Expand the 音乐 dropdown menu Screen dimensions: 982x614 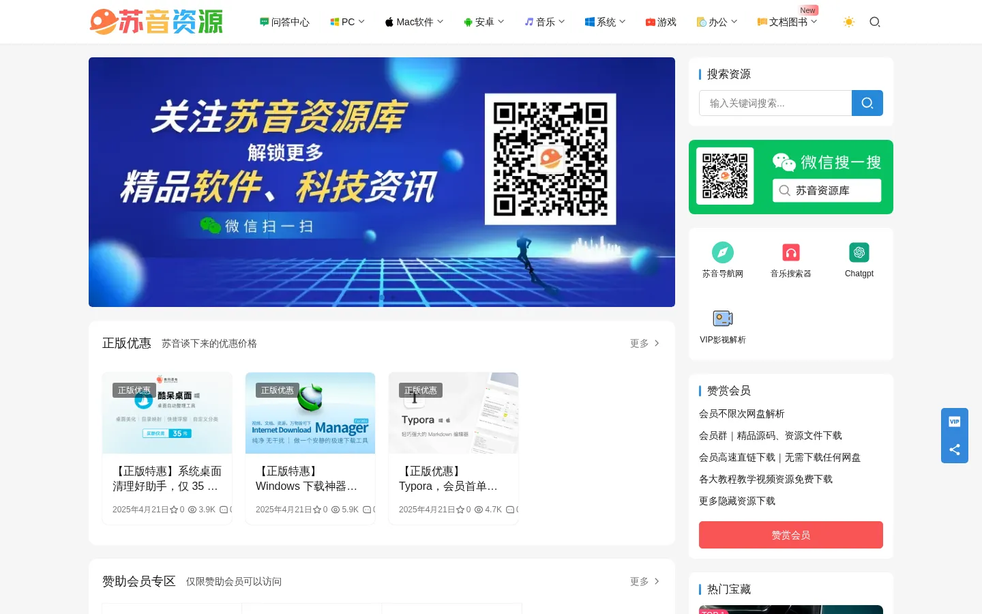(544, 22)
